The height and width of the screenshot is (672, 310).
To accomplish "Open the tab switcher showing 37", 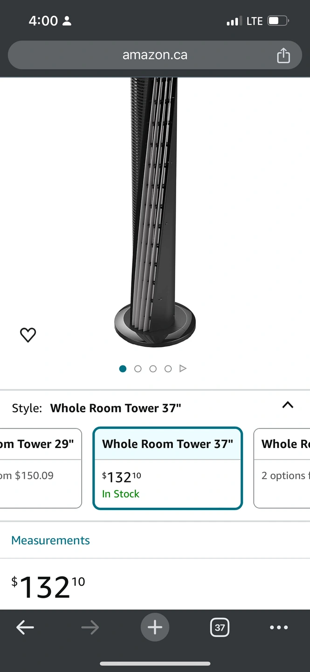I will point(220,628).
